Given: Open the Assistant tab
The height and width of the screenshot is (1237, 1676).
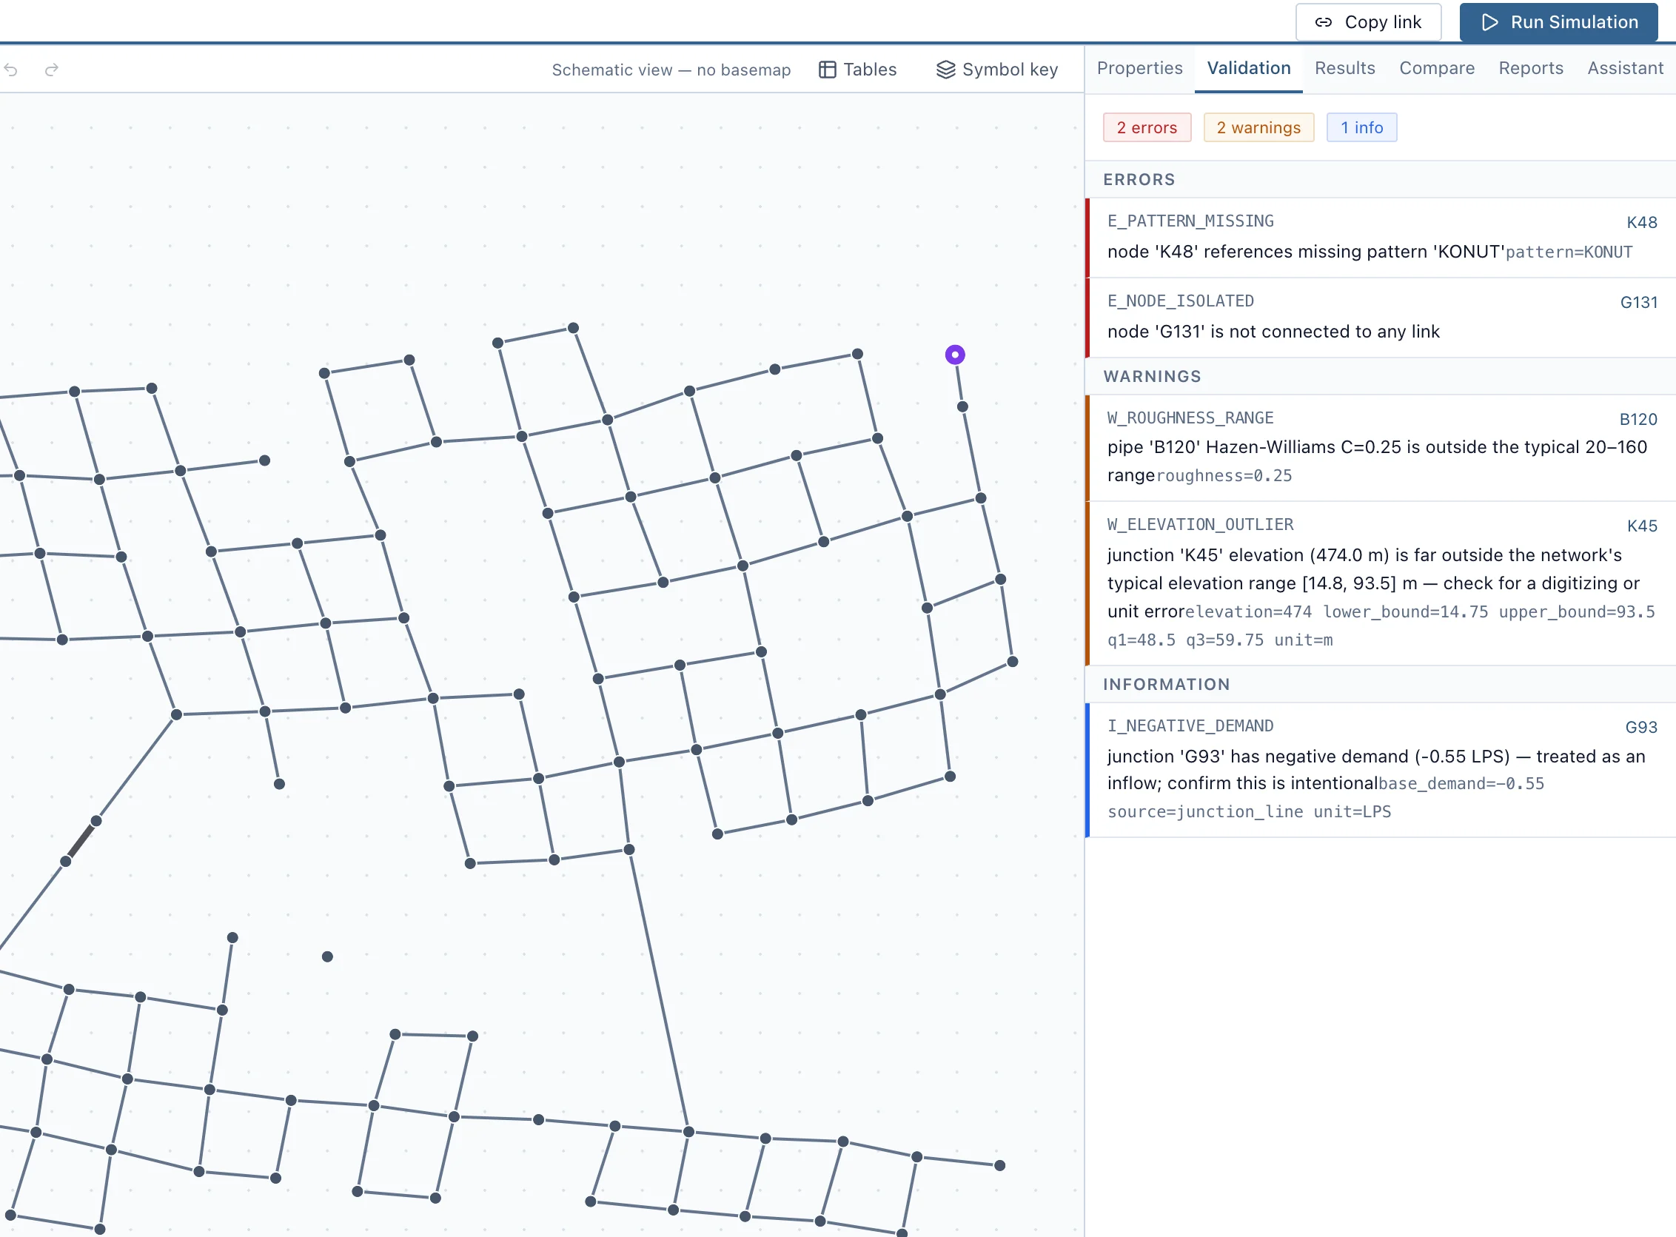Looking at the screenshot, I should click(x=1625, y=68).
